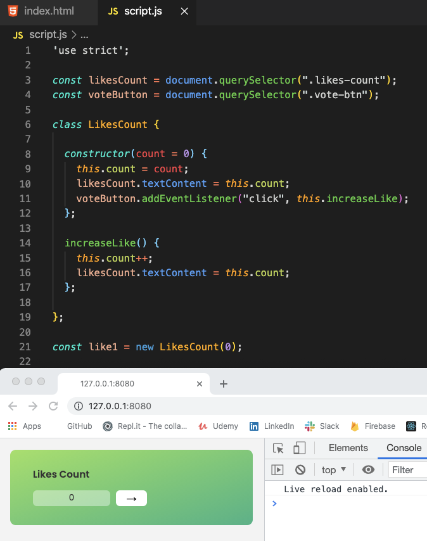Click line number 21 in the gutter
427x541 pixels.
(x=25, y=347)
